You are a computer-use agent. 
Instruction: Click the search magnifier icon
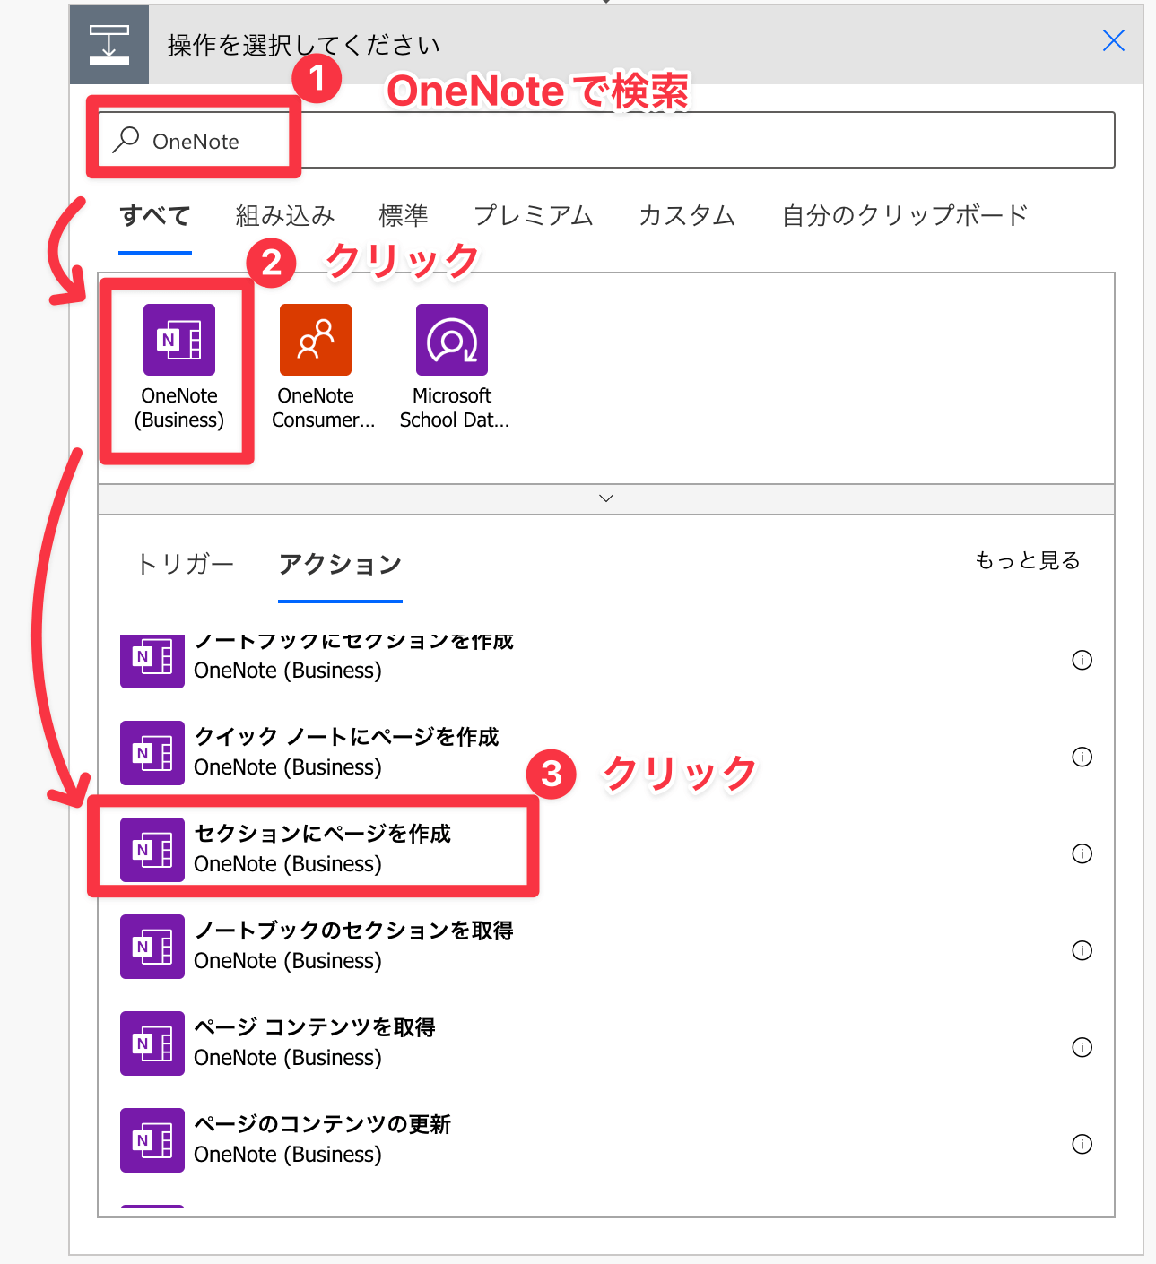pos(126,140)
